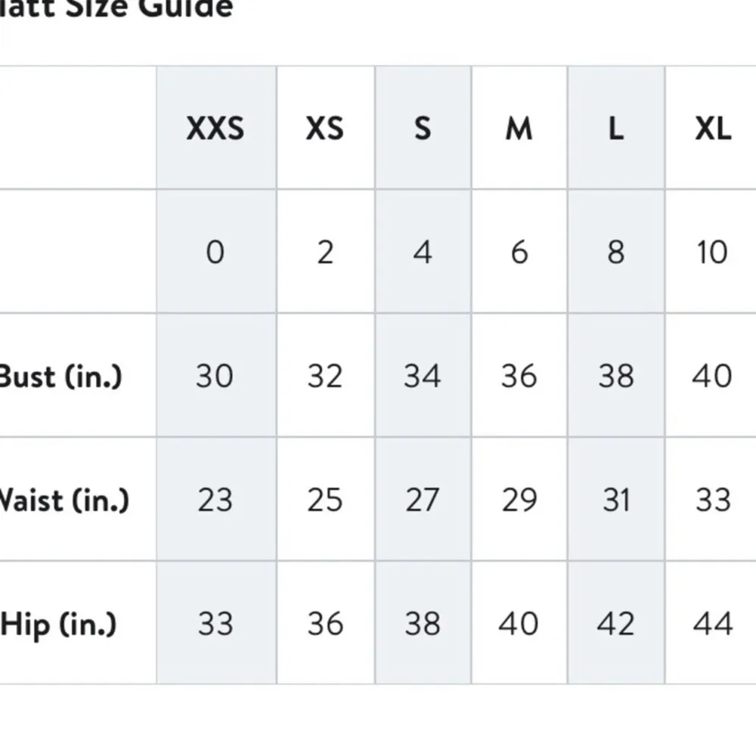
Task: Click the S size column header
Action: [423, 129]
